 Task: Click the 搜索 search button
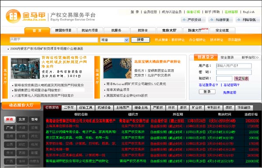[x=140, y=40]
